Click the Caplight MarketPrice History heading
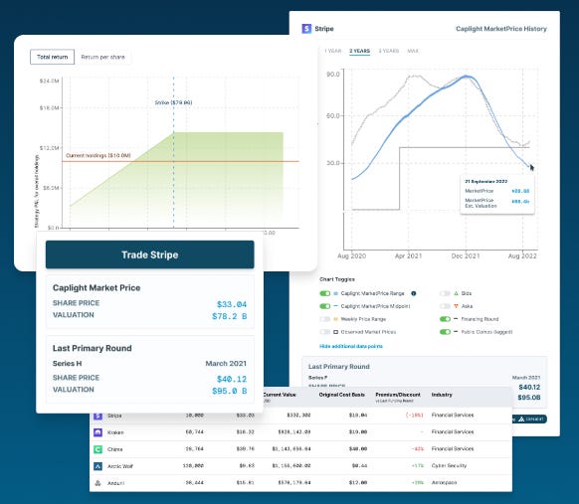Image resolution: width=579 pixels, height=504 pixels. pos(501,29)
